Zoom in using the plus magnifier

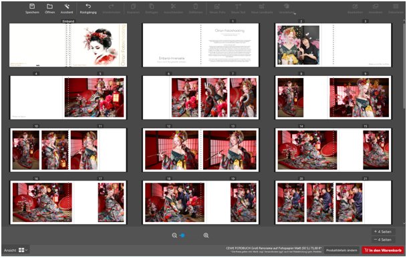[206, 235]
